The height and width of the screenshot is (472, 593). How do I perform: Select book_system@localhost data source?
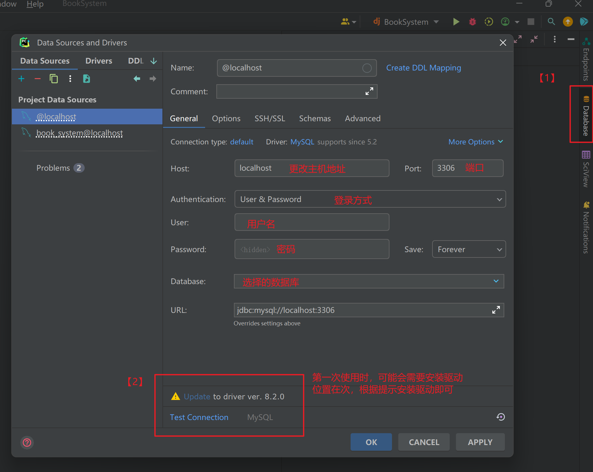[87, 133]
